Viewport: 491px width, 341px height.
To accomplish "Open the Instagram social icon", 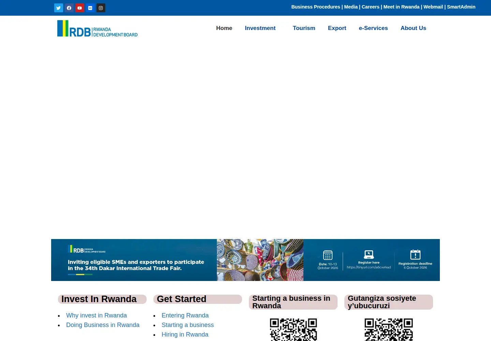I will tap(101, 8).
